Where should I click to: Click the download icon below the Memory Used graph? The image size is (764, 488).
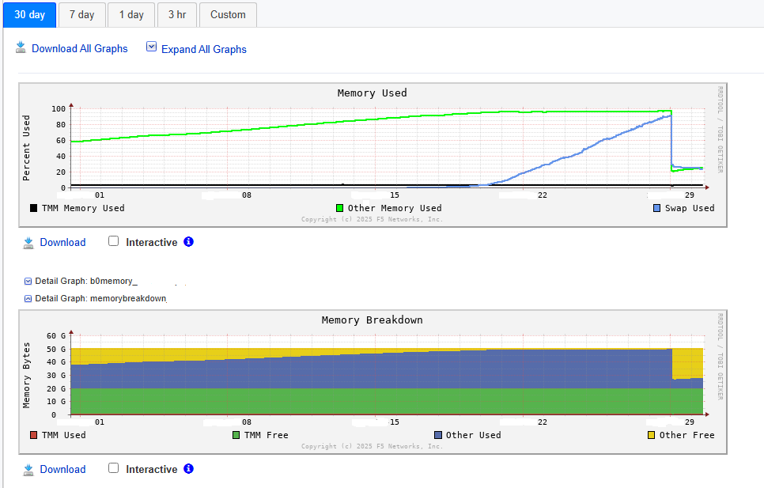click(x=28, y=242)
